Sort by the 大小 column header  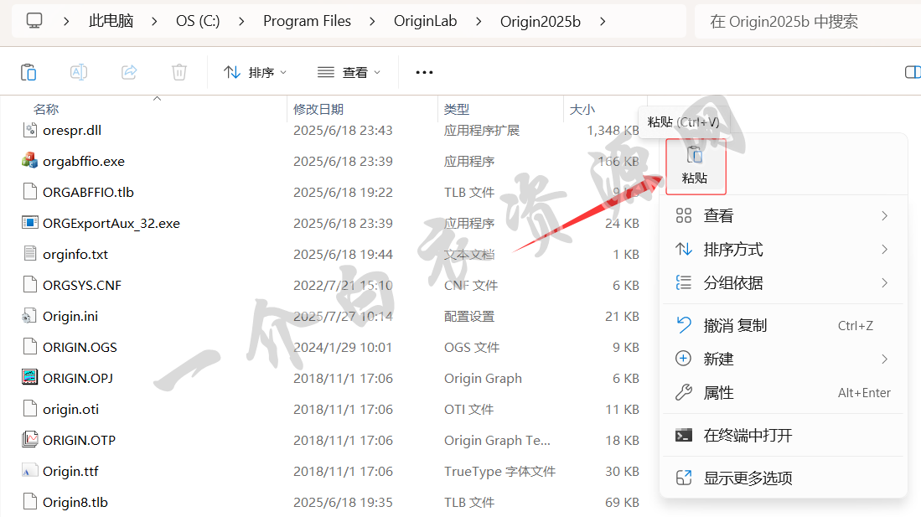[x=582, y=109]
